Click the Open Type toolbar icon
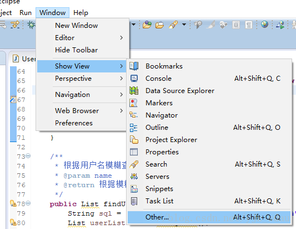The height and width of the screenshot is (229, 296). pyautogui.click(x=147, y=25)
